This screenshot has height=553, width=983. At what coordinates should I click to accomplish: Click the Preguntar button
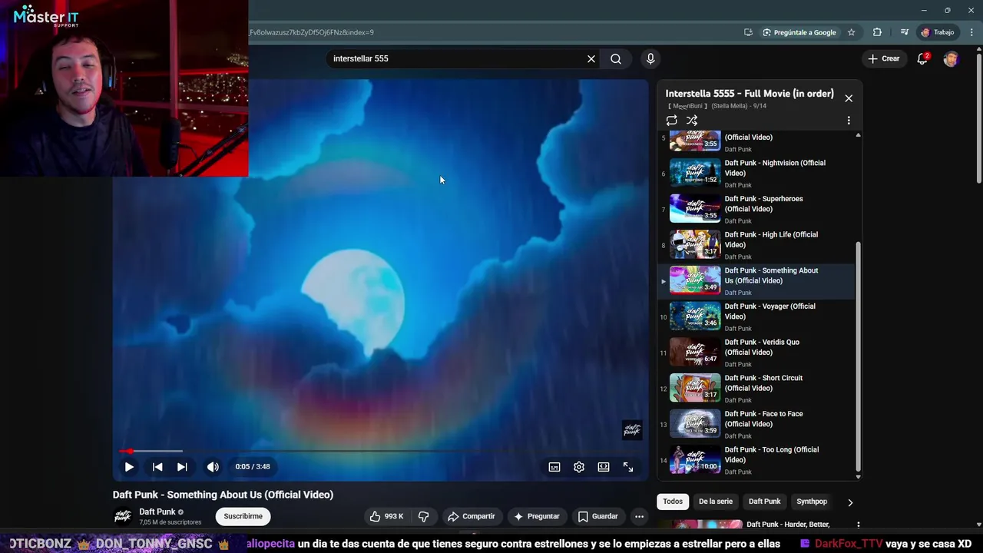[x=537, y=517]
